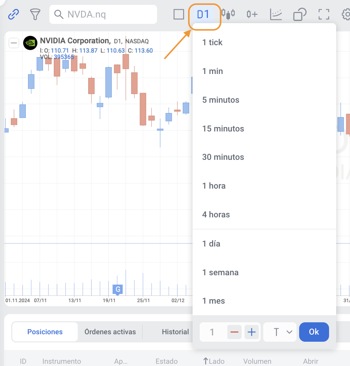The width and height of the screenshot is (350, 366).
Task: Change chart type via candlestick icon
Action: pyautogui.click(x=228, y=14)
